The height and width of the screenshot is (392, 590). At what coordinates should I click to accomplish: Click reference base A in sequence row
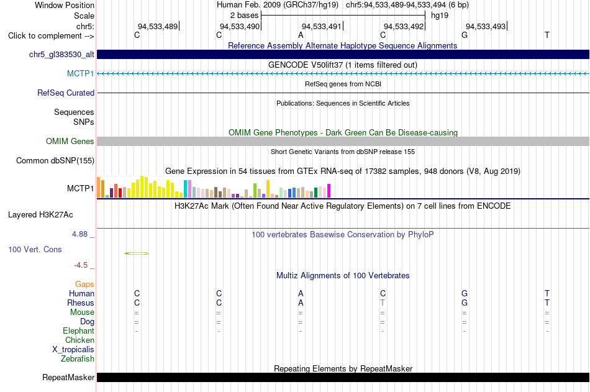(x=301, y=35)
